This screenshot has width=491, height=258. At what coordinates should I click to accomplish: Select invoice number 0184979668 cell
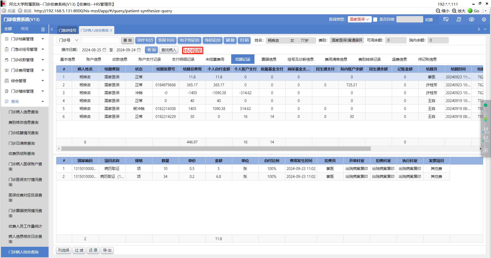click(166, 85)
